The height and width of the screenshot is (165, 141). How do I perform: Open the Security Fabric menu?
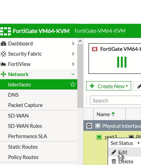[39, 54]
